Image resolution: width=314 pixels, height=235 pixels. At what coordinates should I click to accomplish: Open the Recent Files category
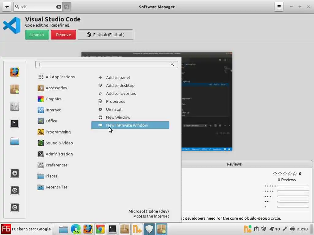[x=52, y=187]
